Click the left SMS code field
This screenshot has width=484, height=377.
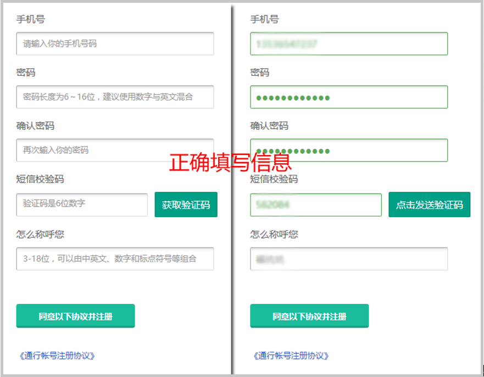pyautogui.click(x=82, y=204)
